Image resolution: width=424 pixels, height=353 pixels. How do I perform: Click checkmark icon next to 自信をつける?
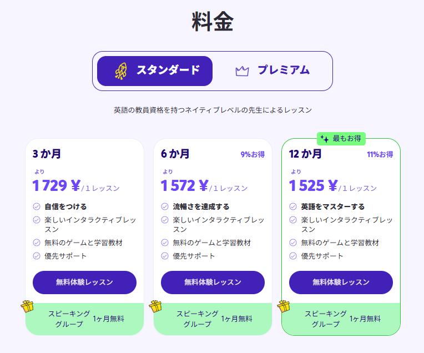coord(37,206)
